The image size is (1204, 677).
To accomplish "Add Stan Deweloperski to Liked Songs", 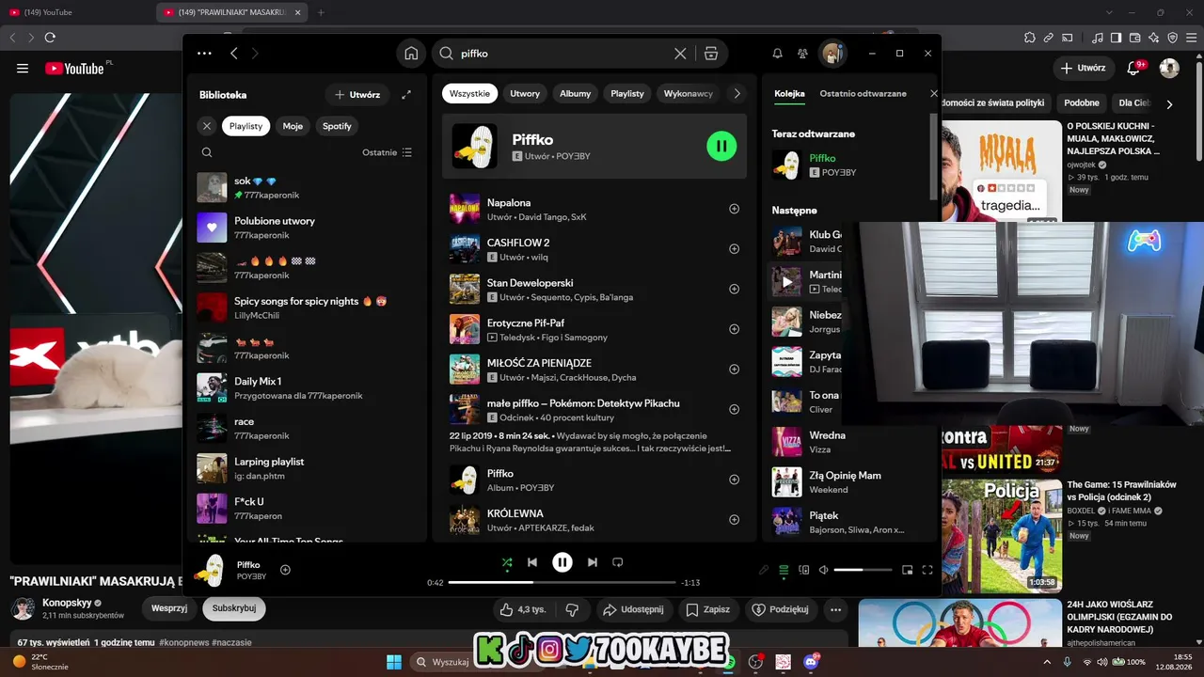I will click(735, 290).
